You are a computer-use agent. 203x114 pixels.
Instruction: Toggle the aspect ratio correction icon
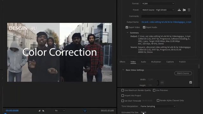[x=85, y=111]
